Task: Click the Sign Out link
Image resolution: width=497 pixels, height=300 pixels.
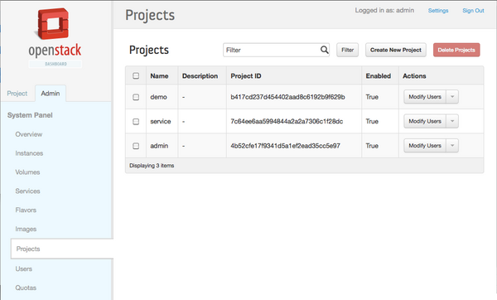Action: [473, 11]
